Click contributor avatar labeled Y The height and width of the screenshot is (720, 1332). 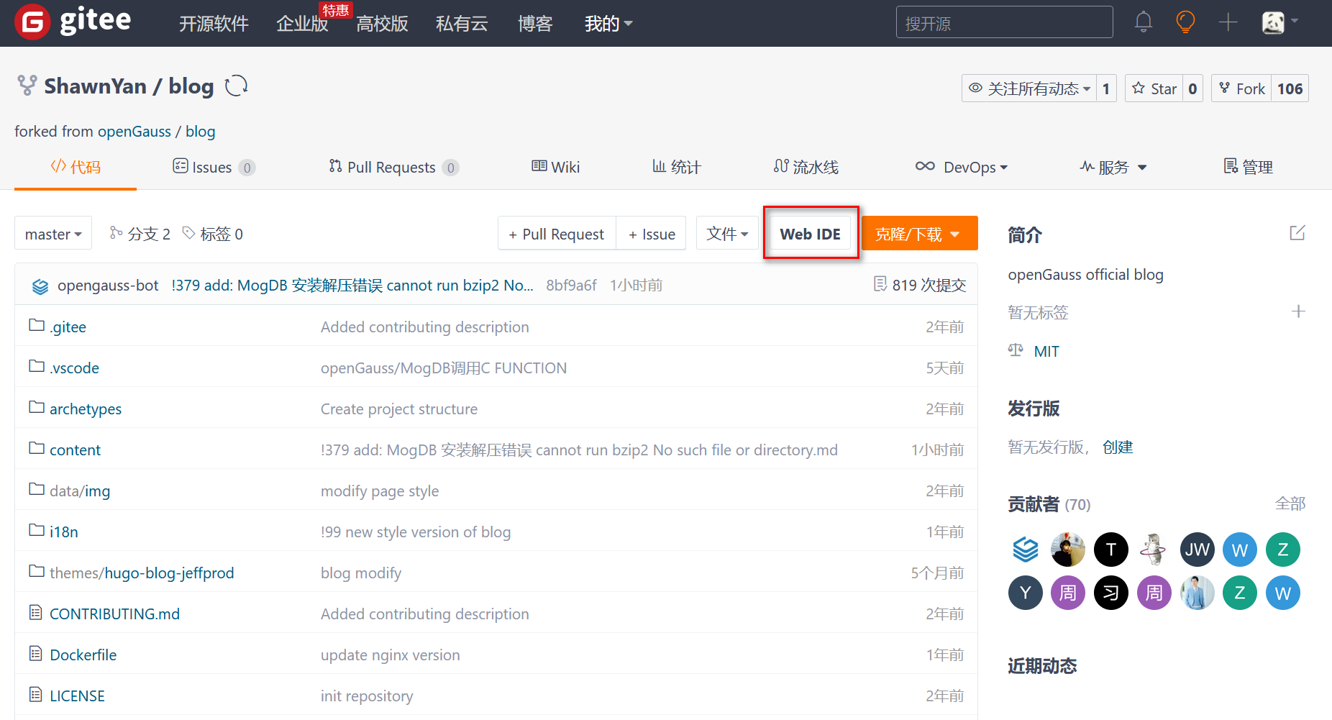[x=1026, y=593]
